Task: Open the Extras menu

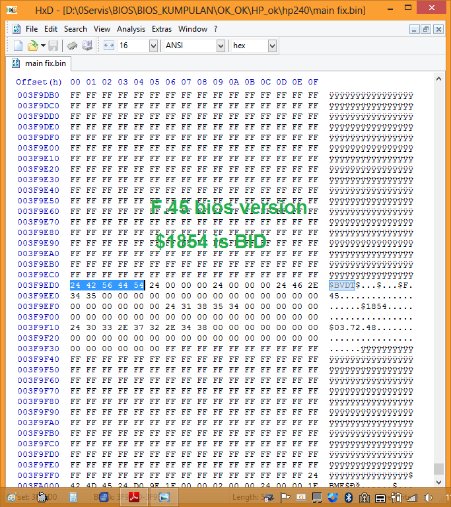Action: [x=162, y=29]
